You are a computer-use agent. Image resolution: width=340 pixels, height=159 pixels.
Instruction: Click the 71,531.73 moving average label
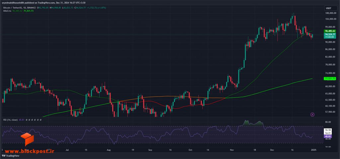point(330,78)
